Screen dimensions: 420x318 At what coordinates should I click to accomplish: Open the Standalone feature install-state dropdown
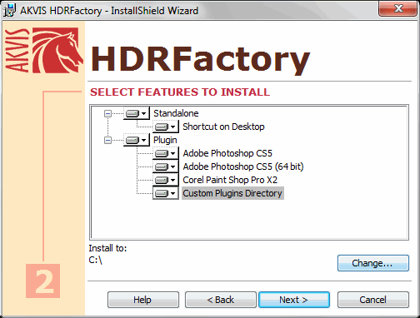(x=137, y=113)
